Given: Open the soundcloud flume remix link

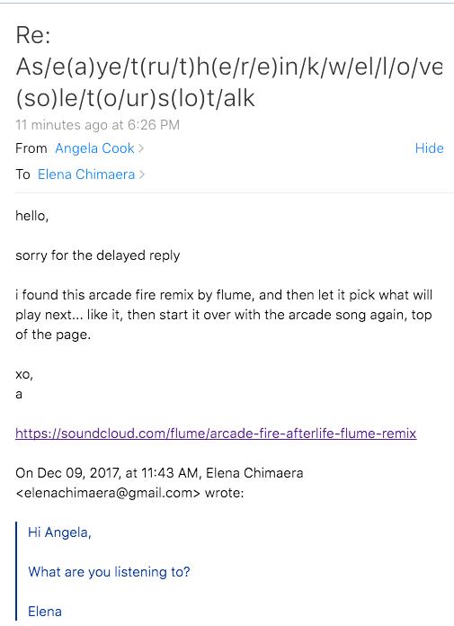Looking at the screenshot, I should click(x=216, y=434).
